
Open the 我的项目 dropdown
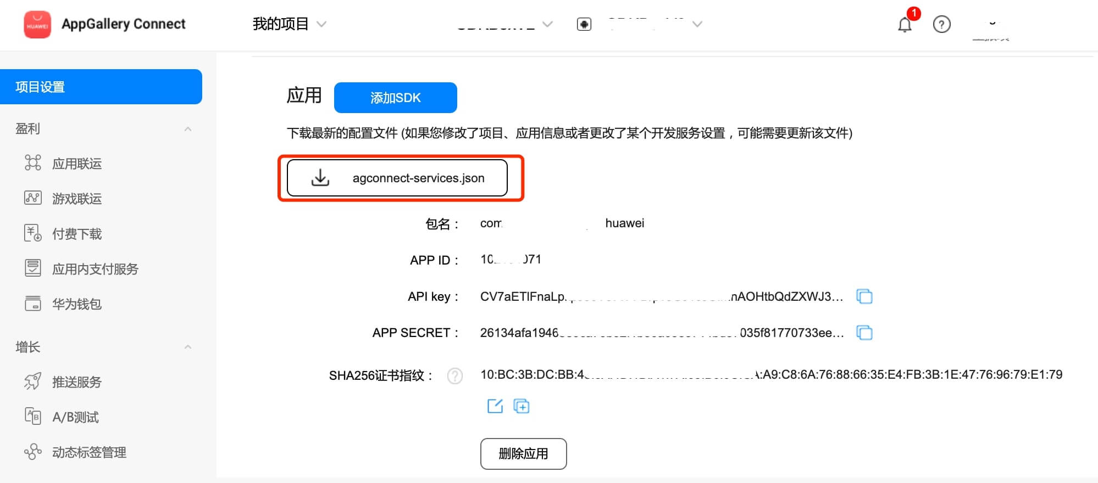290,24
